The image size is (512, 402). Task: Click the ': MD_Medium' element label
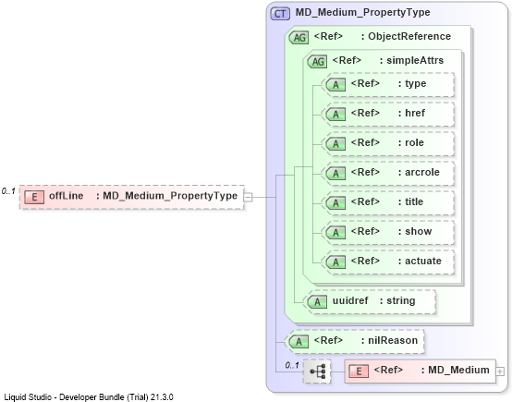456,370
